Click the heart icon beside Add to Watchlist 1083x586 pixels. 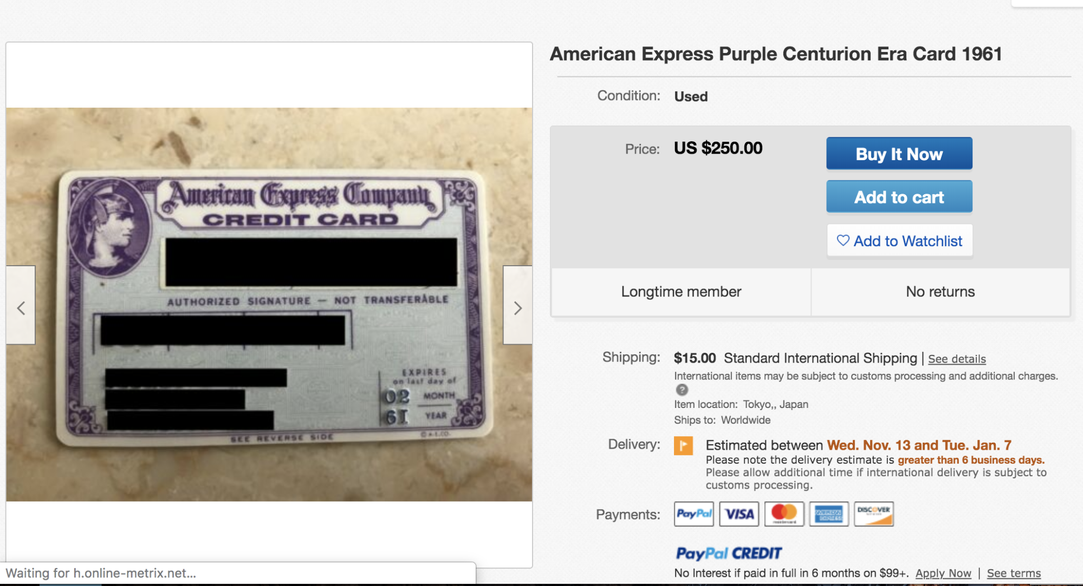842,241
